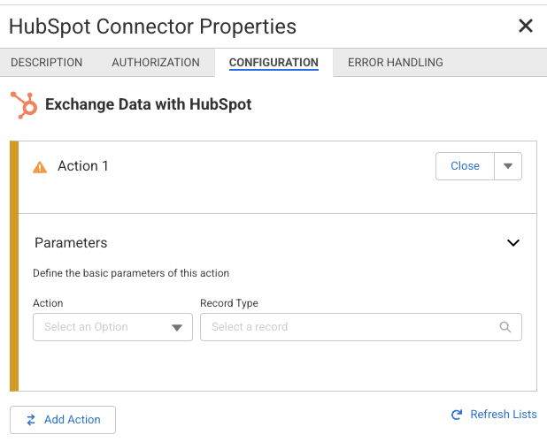Select the Action 1 header title
The image size is (547, 442).
click(x=83, y=166)
